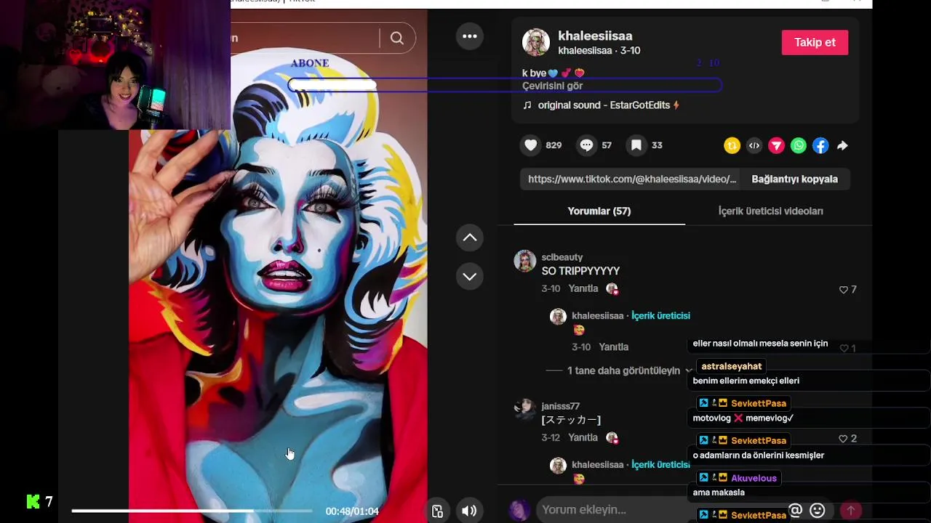Image resolution: width=931 pixels, height=523 pixels.
Task: Click the 'SO TRIPPYYYYY' comment text
Action: (580, 271)
